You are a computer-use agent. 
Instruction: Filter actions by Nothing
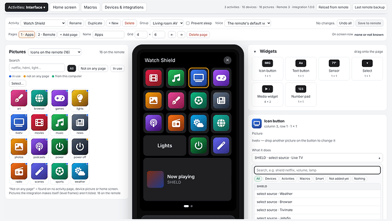point(359,178)
